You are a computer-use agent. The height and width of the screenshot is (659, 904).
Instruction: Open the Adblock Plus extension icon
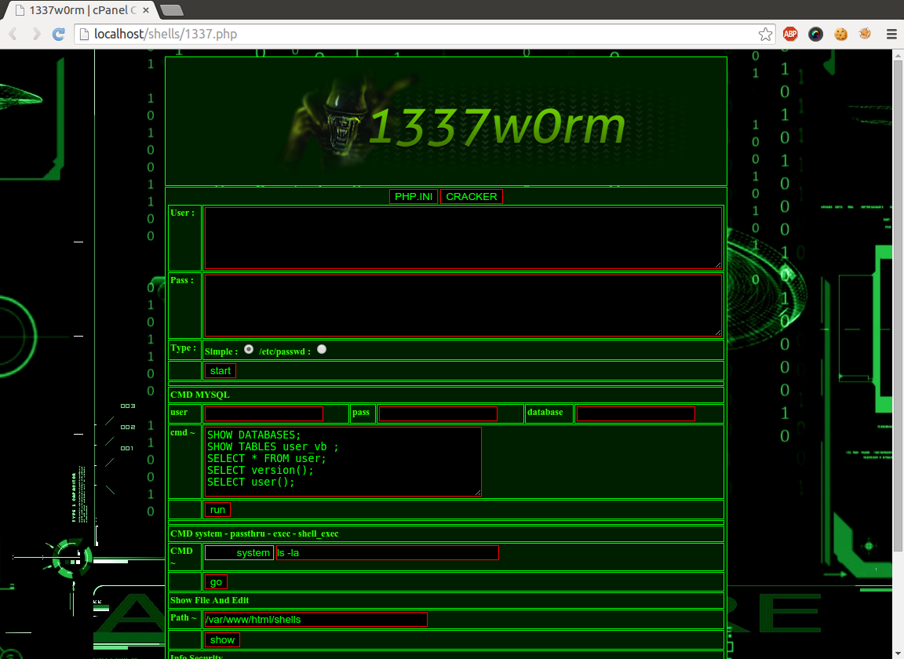click(x=790, y=34)
